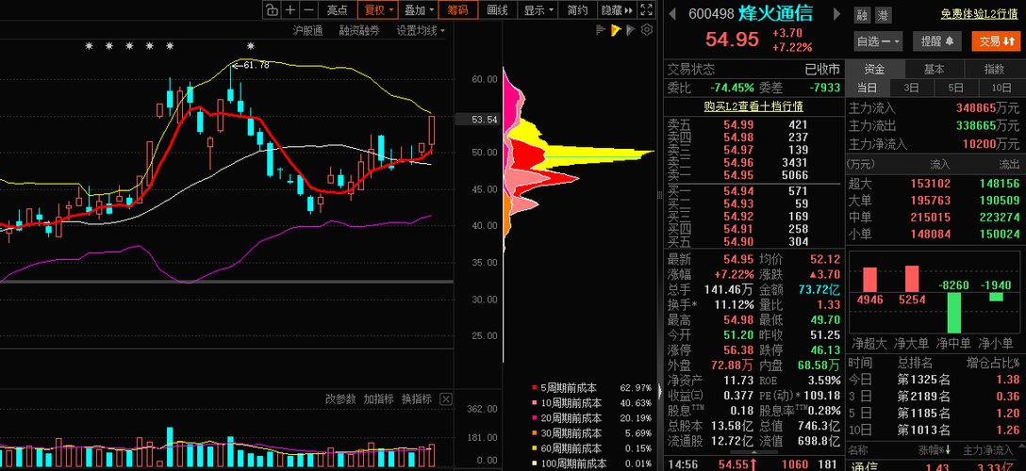
Task: Click the 港 Hong Kong connect badge
Action: (x=882, y=15)
